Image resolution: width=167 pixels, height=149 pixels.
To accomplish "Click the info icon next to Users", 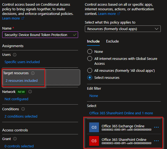I will [15, 55].
